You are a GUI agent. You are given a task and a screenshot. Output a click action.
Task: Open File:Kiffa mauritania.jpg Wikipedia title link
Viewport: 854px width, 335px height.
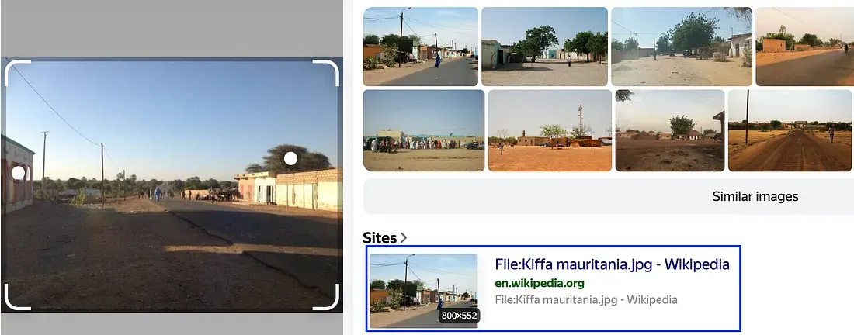613,264
